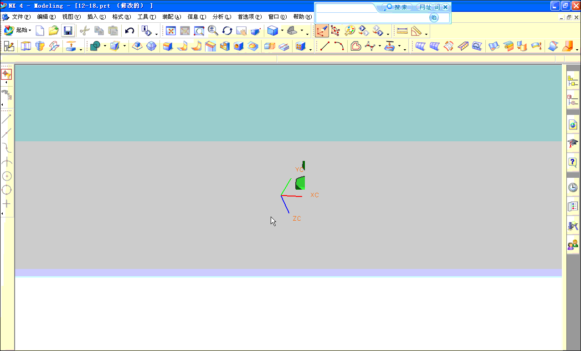Cut selection using the scissors icon
Screen dimensions: 581x351
coord(84,31)
